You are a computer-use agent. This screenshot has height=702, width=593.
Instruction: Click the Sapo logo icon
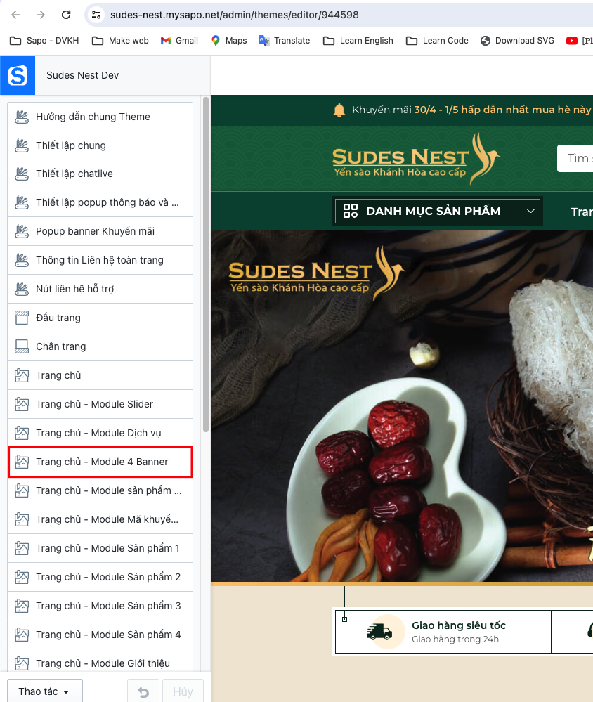tap(18, 75)
